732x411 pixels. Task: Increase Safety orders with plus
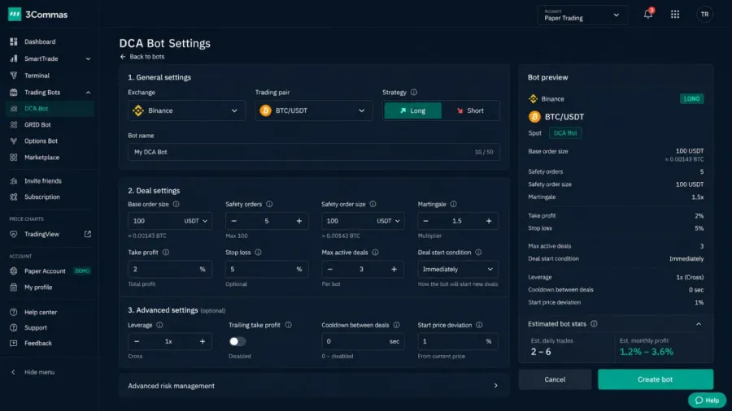click(298, 221)
